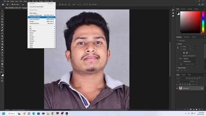Switch to the Paths tab
The width and height of the screenshot is (206, 116).
[189, 75]
